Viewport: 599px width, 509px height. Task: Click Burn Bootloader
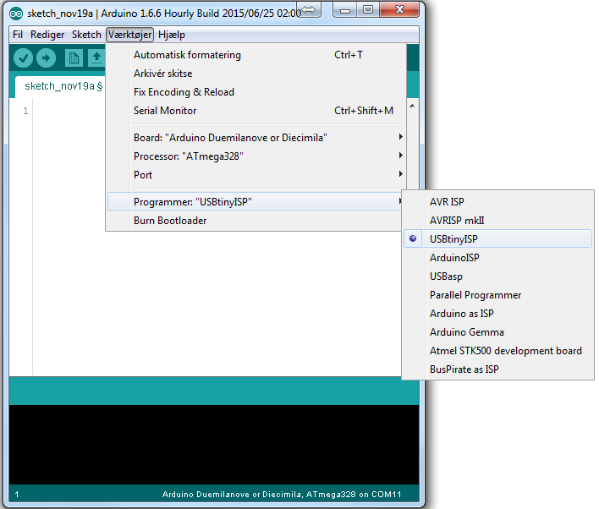click(170, 221)
